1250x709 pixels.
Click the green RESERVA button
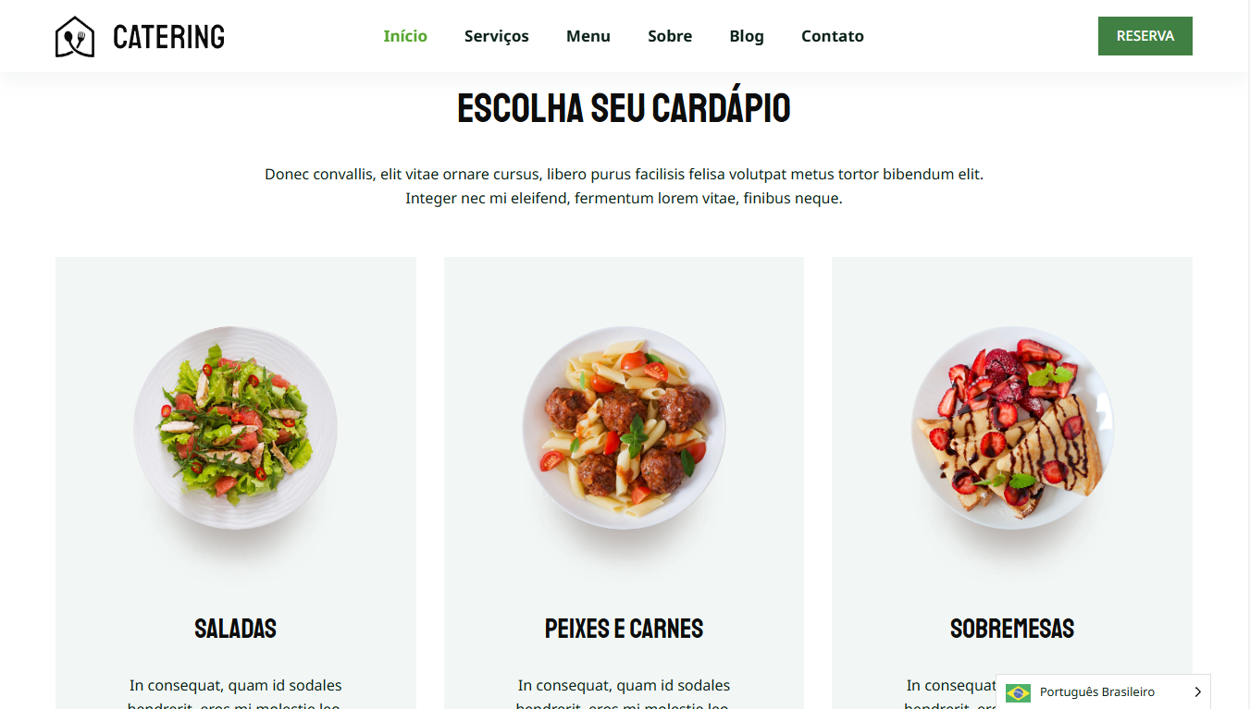pyautogui.click(x=1145, y=36)
